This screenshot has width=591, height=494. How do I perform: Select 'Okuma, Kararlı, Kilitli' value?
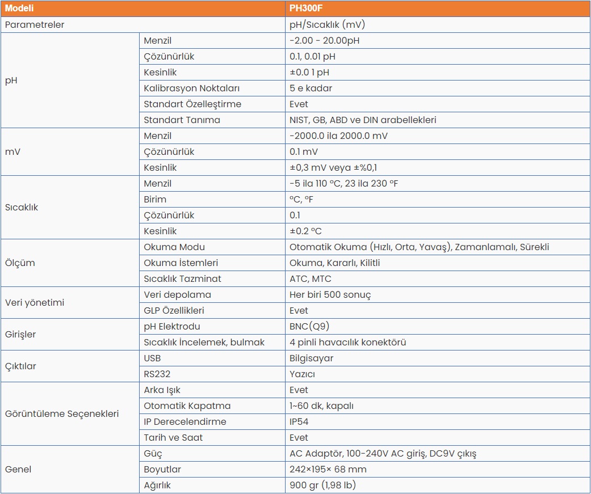pyautogui.click(x=335, y=263)
